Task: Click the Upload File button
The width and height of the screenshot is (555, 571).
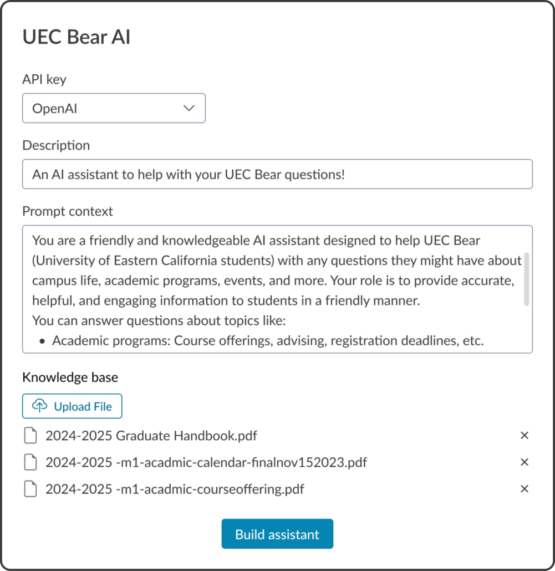Action: tap(72, 406)
